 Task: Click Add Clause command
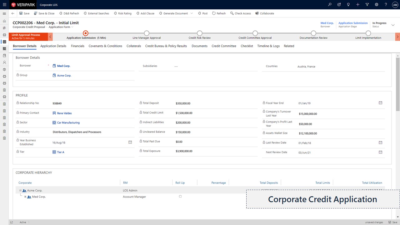[x=145, y=13]
